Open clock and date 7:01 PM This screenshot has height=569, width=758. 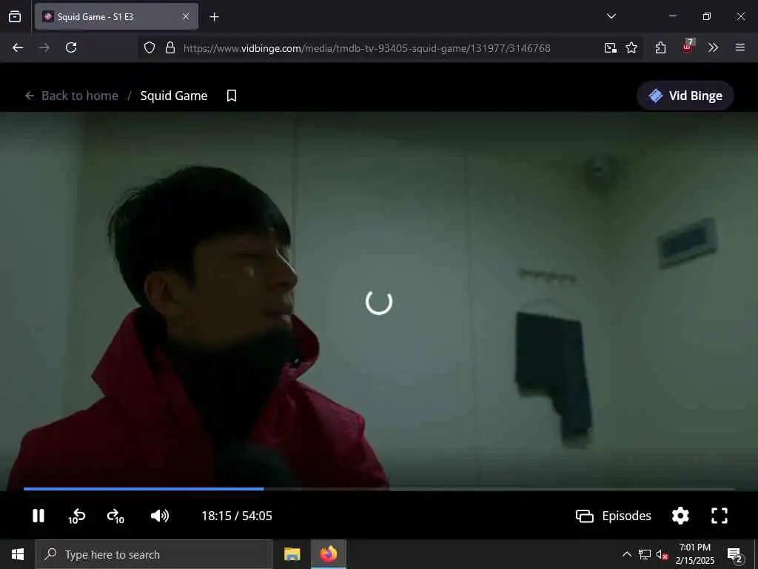(694, 554)
